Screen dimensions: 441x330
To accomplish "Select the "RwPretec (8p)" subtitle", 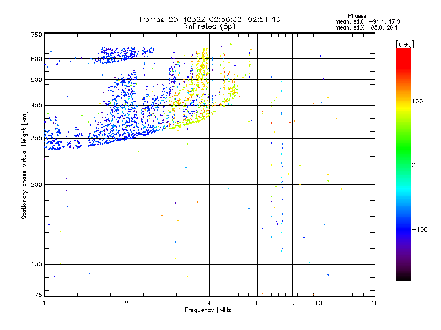I will 209,26.
